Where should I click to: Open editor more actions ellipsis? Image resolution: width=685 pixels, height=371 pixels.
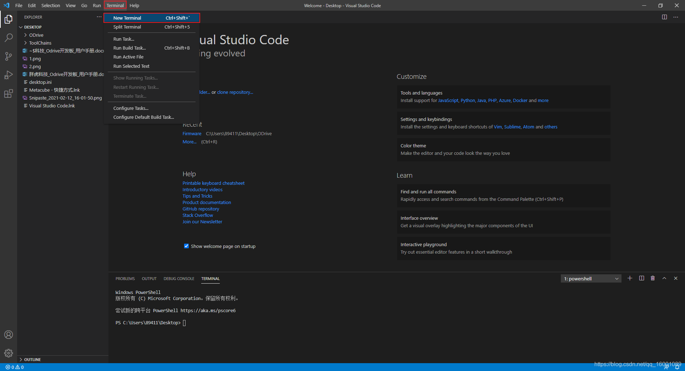676,17
